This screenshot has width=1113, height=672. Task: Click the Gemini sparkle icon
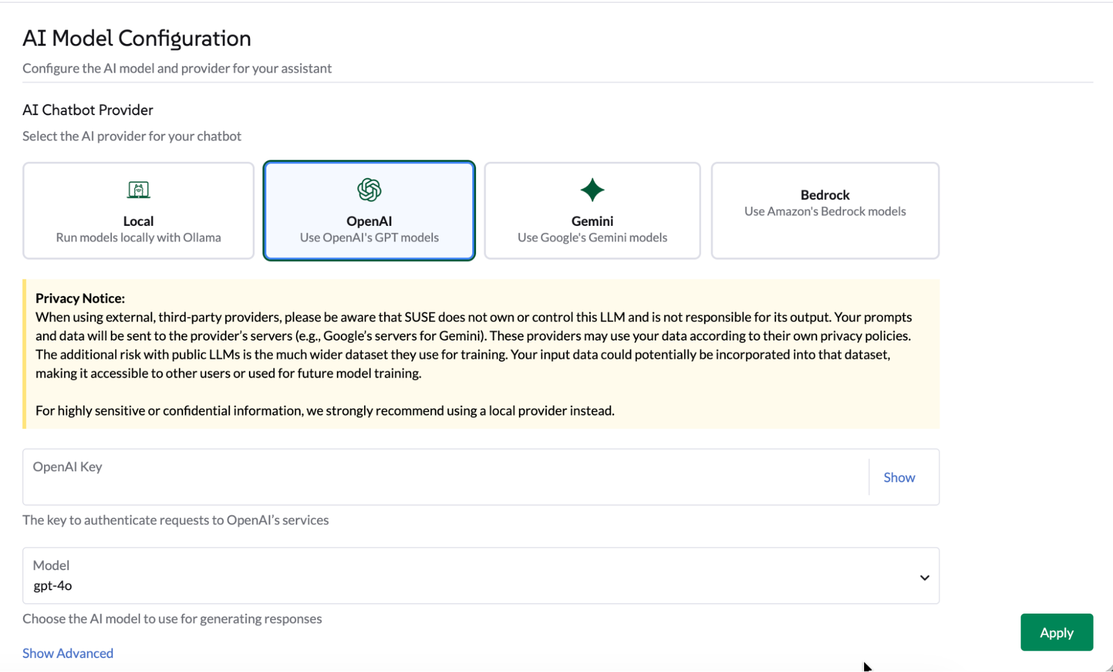[592, 189]
